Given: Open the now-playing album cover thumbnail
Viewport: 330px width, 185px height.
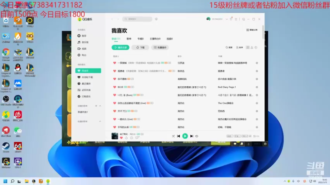Looking at the screenshot, I should point(115,136).
